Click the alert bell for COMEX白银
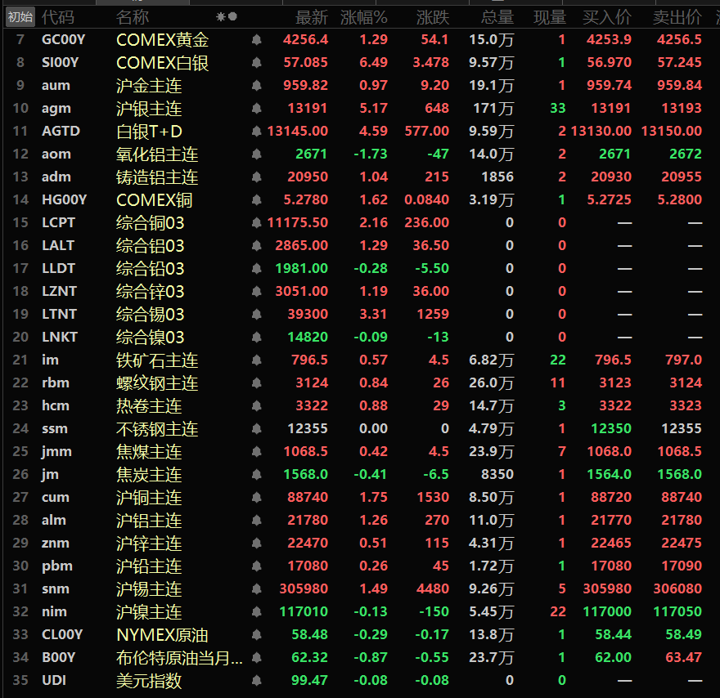Viewport: 720px width, 698px height. coord(256,62)
